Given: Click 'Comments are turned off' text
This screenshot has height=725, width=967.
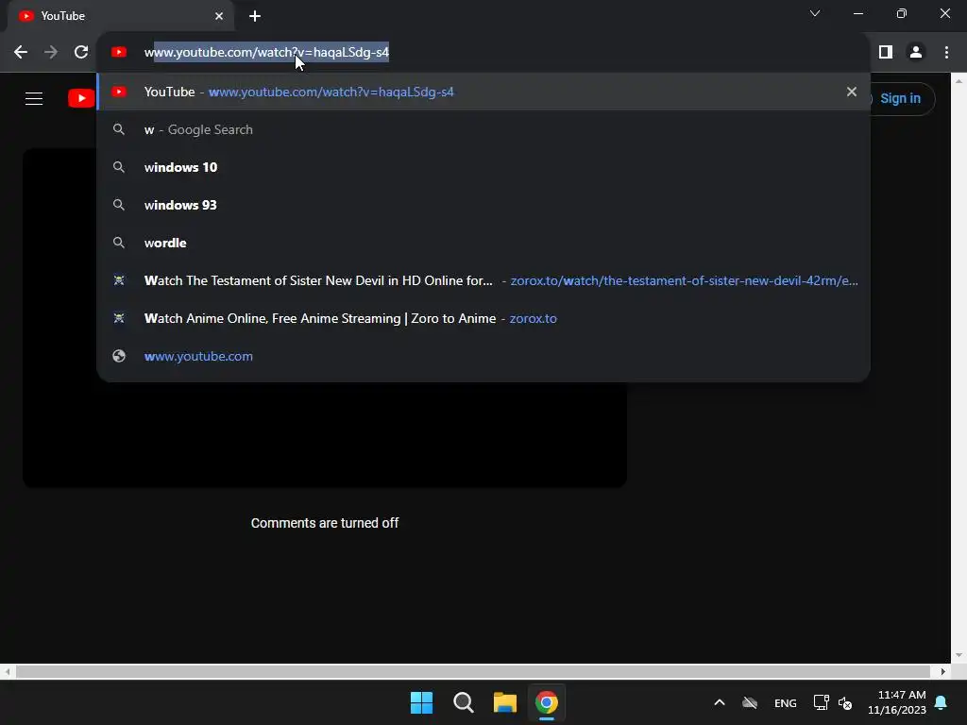Looking at the screenshot, I should [325, 523].
